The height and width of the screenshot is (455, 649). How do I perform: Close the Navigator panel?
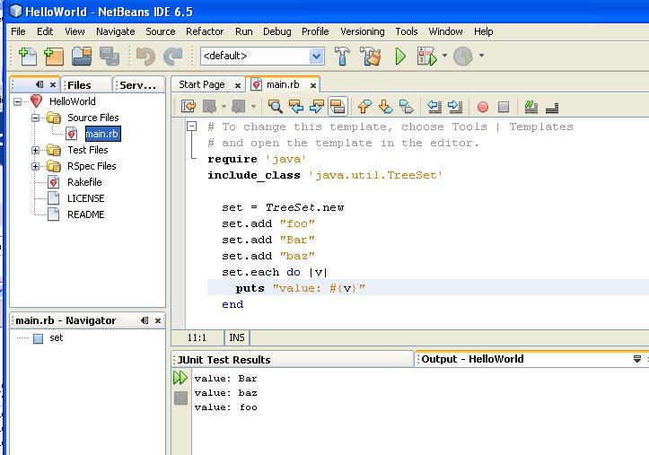(x=158, y=320)
